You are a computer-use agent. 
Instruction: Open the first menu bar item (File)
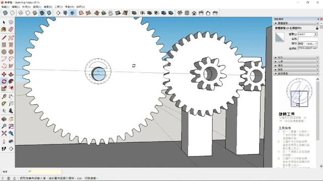[x=5, y=7]
